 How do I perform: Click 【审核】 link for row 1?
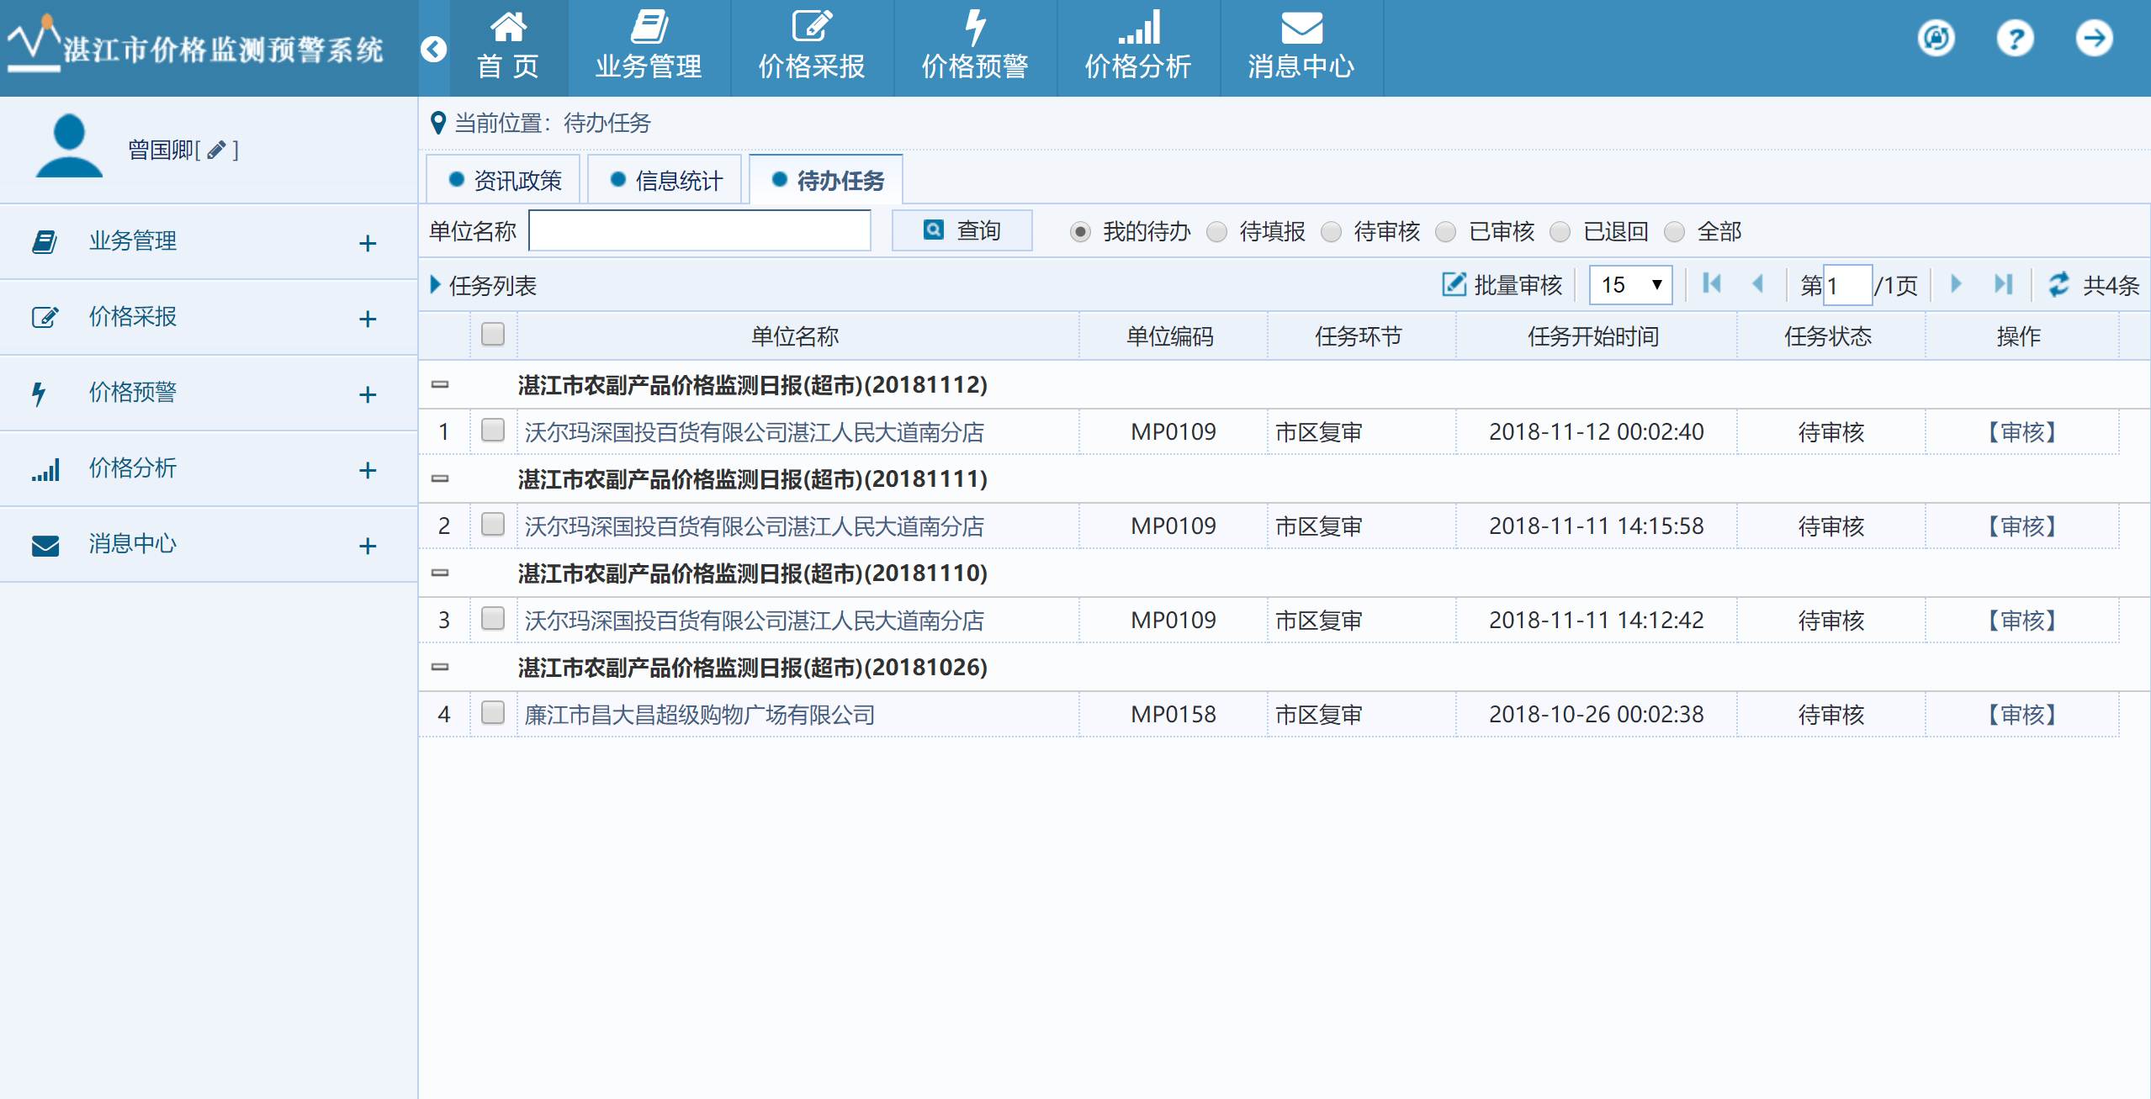click(2021, 432)
